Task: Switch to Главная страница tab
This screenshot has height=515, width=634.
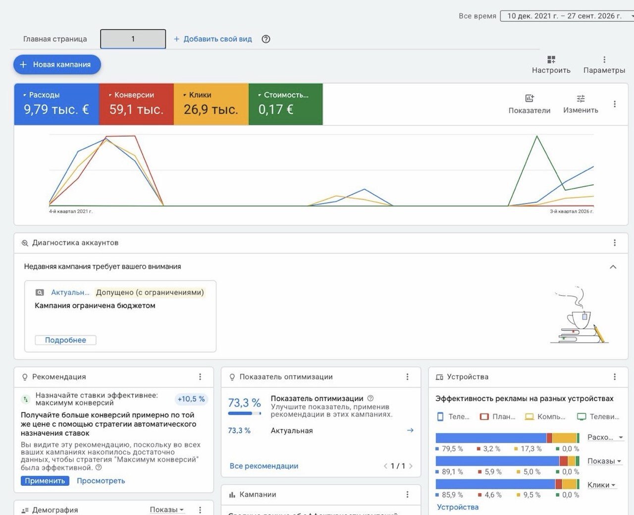Action: pyautogui.click(x=55, y=39)
